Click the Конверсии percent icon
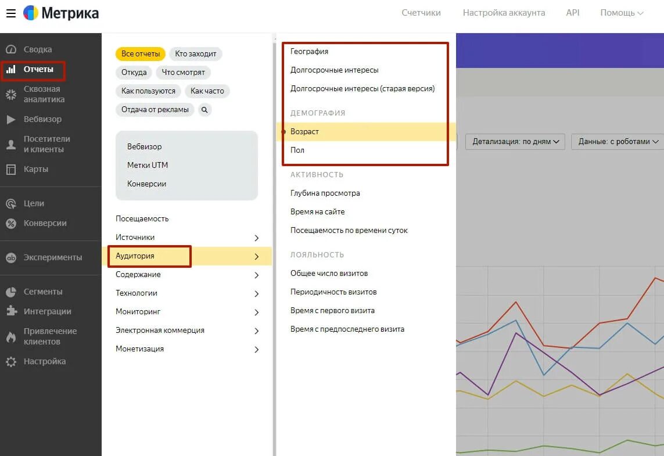Image resolution: width=664 pixels, height=456 pixels. (x=11, y=223)
